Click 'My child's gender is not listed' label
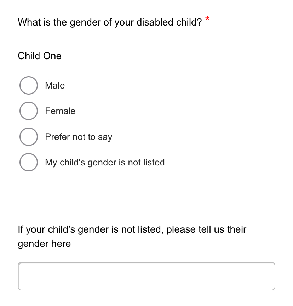Screen dimensions: 293x306 pos(105,163)
